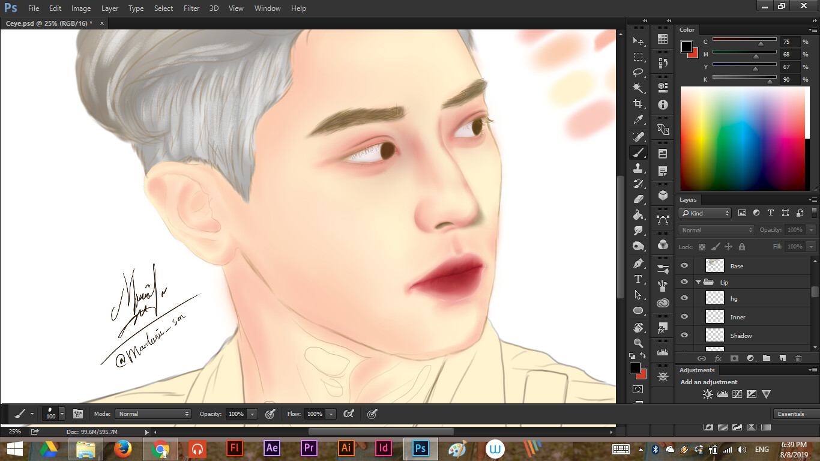Open the Color panel flyout menu
Image resolution: width=820 pixels, height=461 pixels.
coord(813,30)
